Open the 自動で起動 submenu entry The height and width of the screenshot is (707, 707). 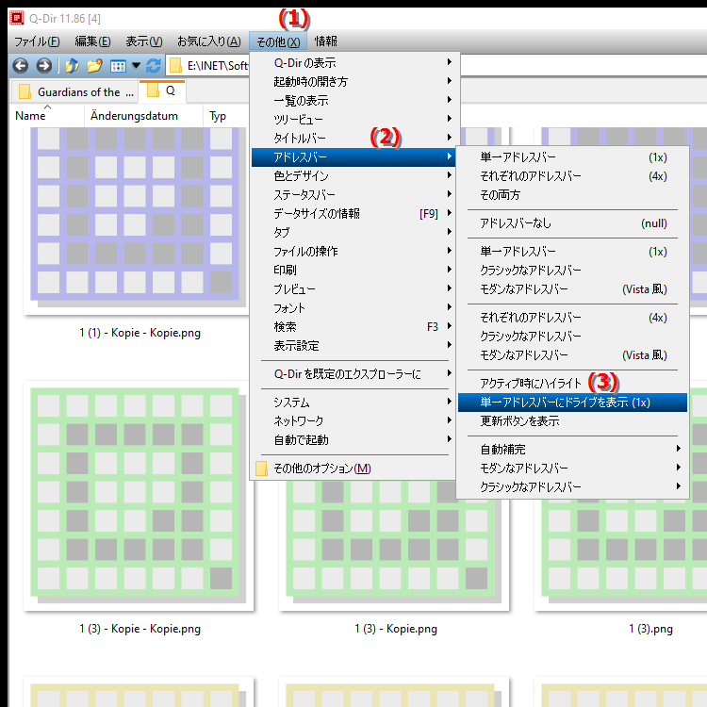point(353,440)
